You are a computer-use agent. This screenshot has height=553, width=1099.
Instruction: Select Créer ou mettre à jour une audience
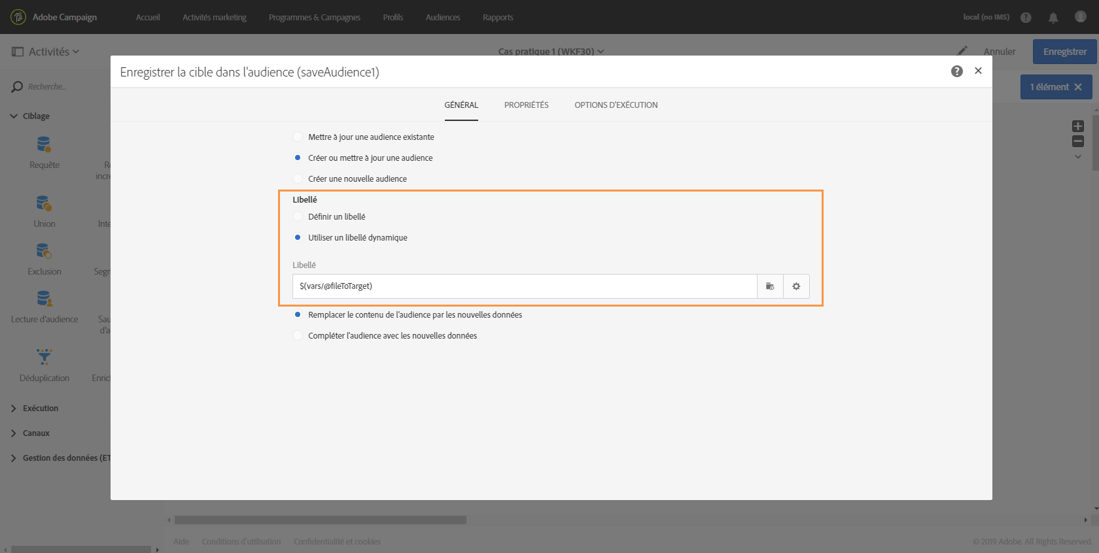(x=298, y=158)
